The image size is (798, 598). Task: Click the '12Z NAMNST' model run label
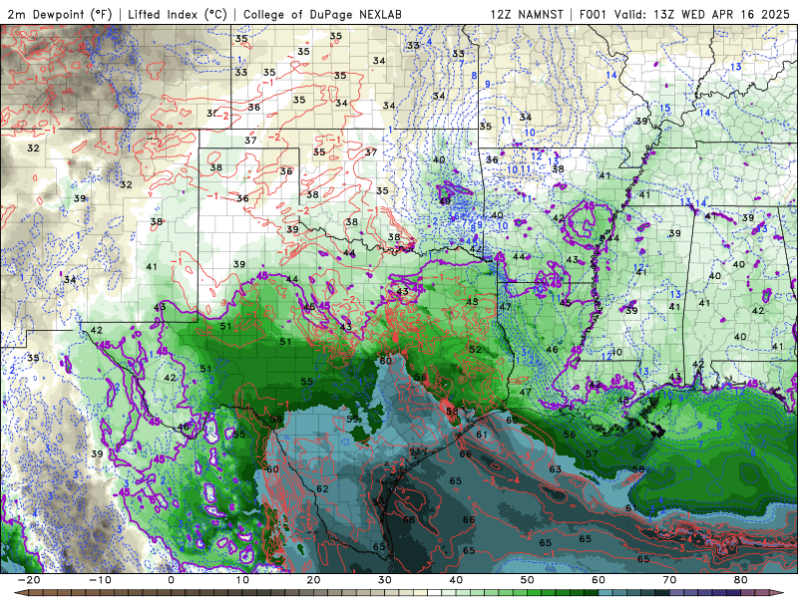pyautogui.click(x=527, y=14)
